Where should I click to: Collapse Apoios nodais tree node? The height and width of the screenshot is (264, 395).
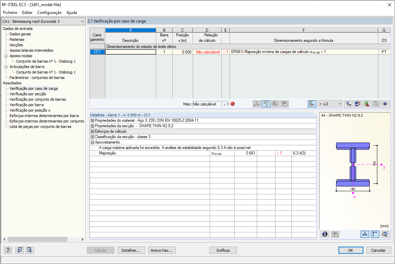coord(6,56)
